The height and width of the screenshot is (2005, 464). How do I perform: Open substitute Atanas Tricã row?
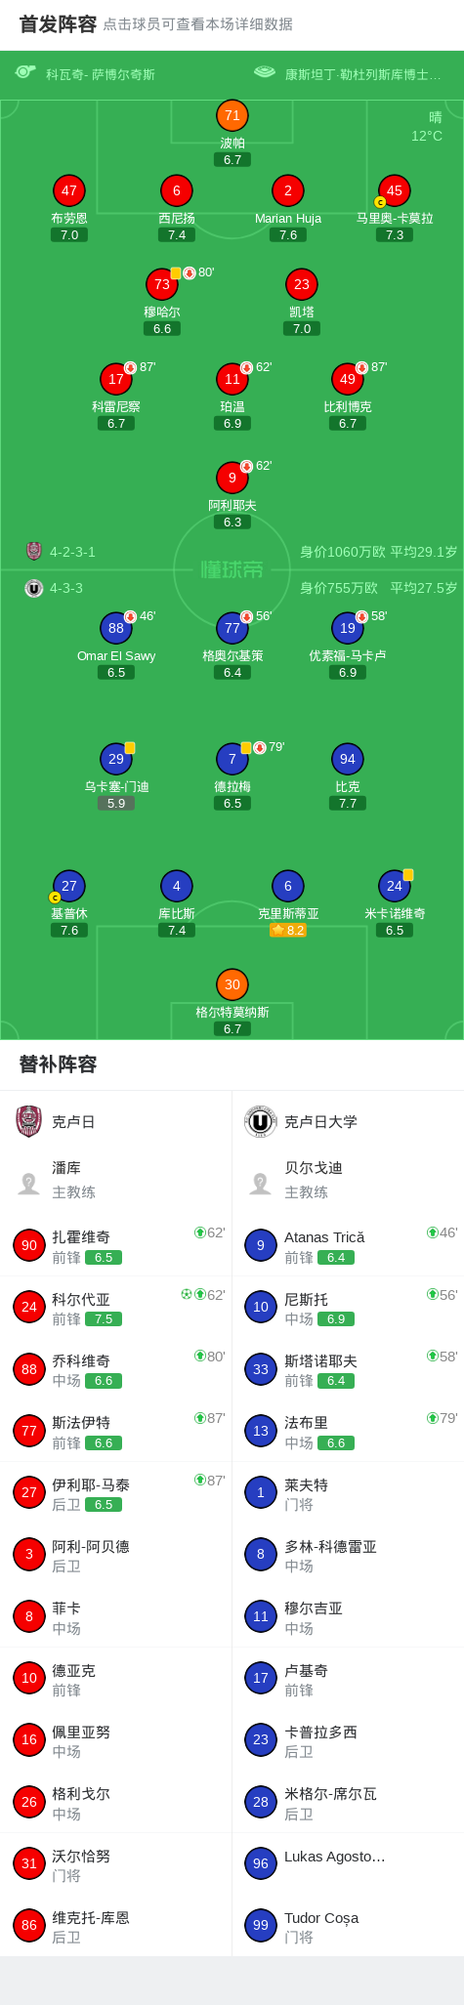click(348, 1245)
